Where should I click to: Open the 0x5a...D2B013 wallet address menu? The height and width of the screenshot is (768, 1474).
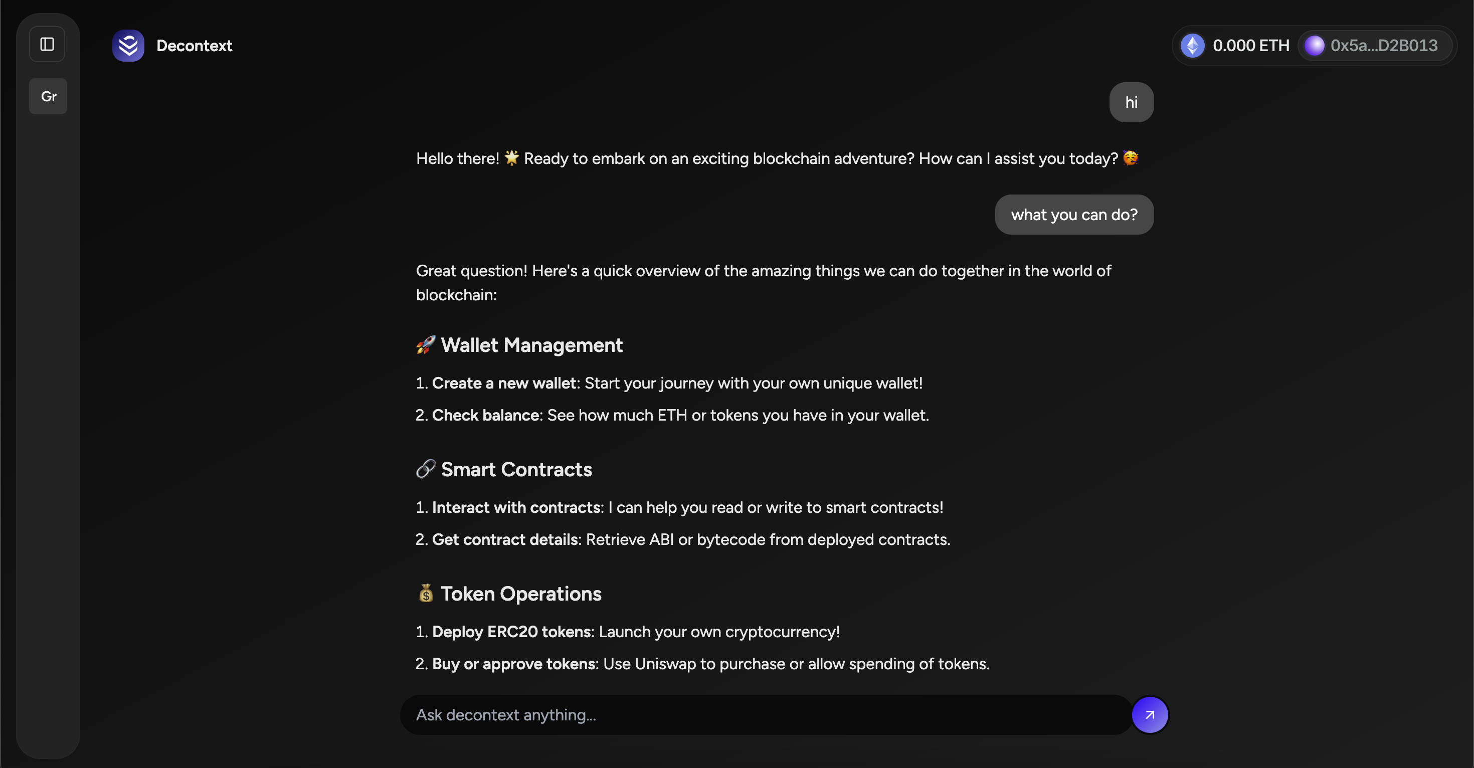pyautogui.click(x=1384, y=45)
